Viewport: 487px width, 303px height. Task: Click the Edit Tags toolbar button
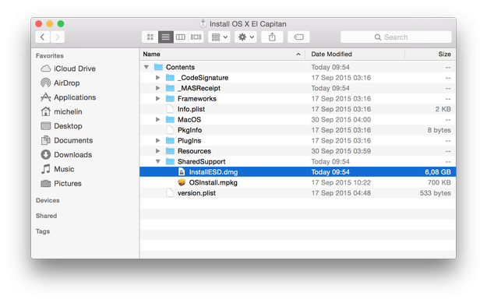point(298,37)
